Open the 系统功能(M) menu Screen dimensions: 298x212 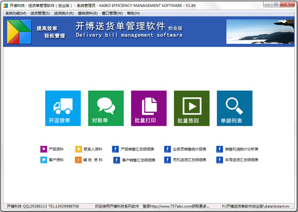coord(15,13)
